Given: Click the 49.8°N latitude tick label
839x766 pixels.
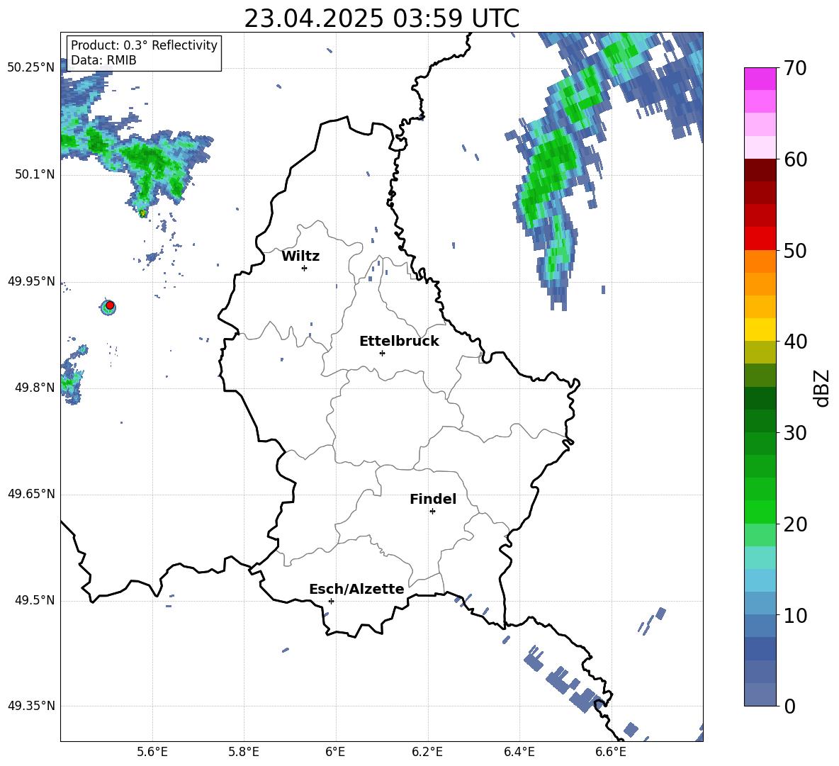Looking at the screenshot, I should pyautogui.click(x=34, y=388).
